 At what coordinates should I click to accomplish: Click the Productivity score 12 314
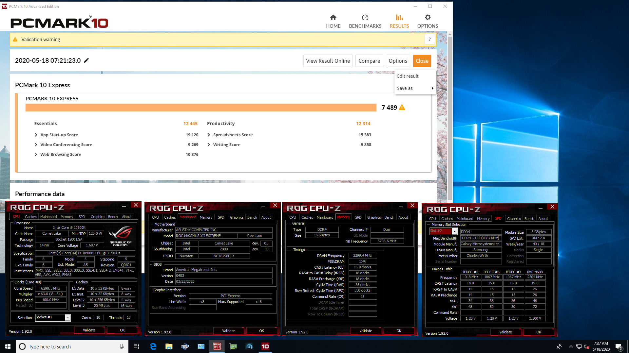363,124
